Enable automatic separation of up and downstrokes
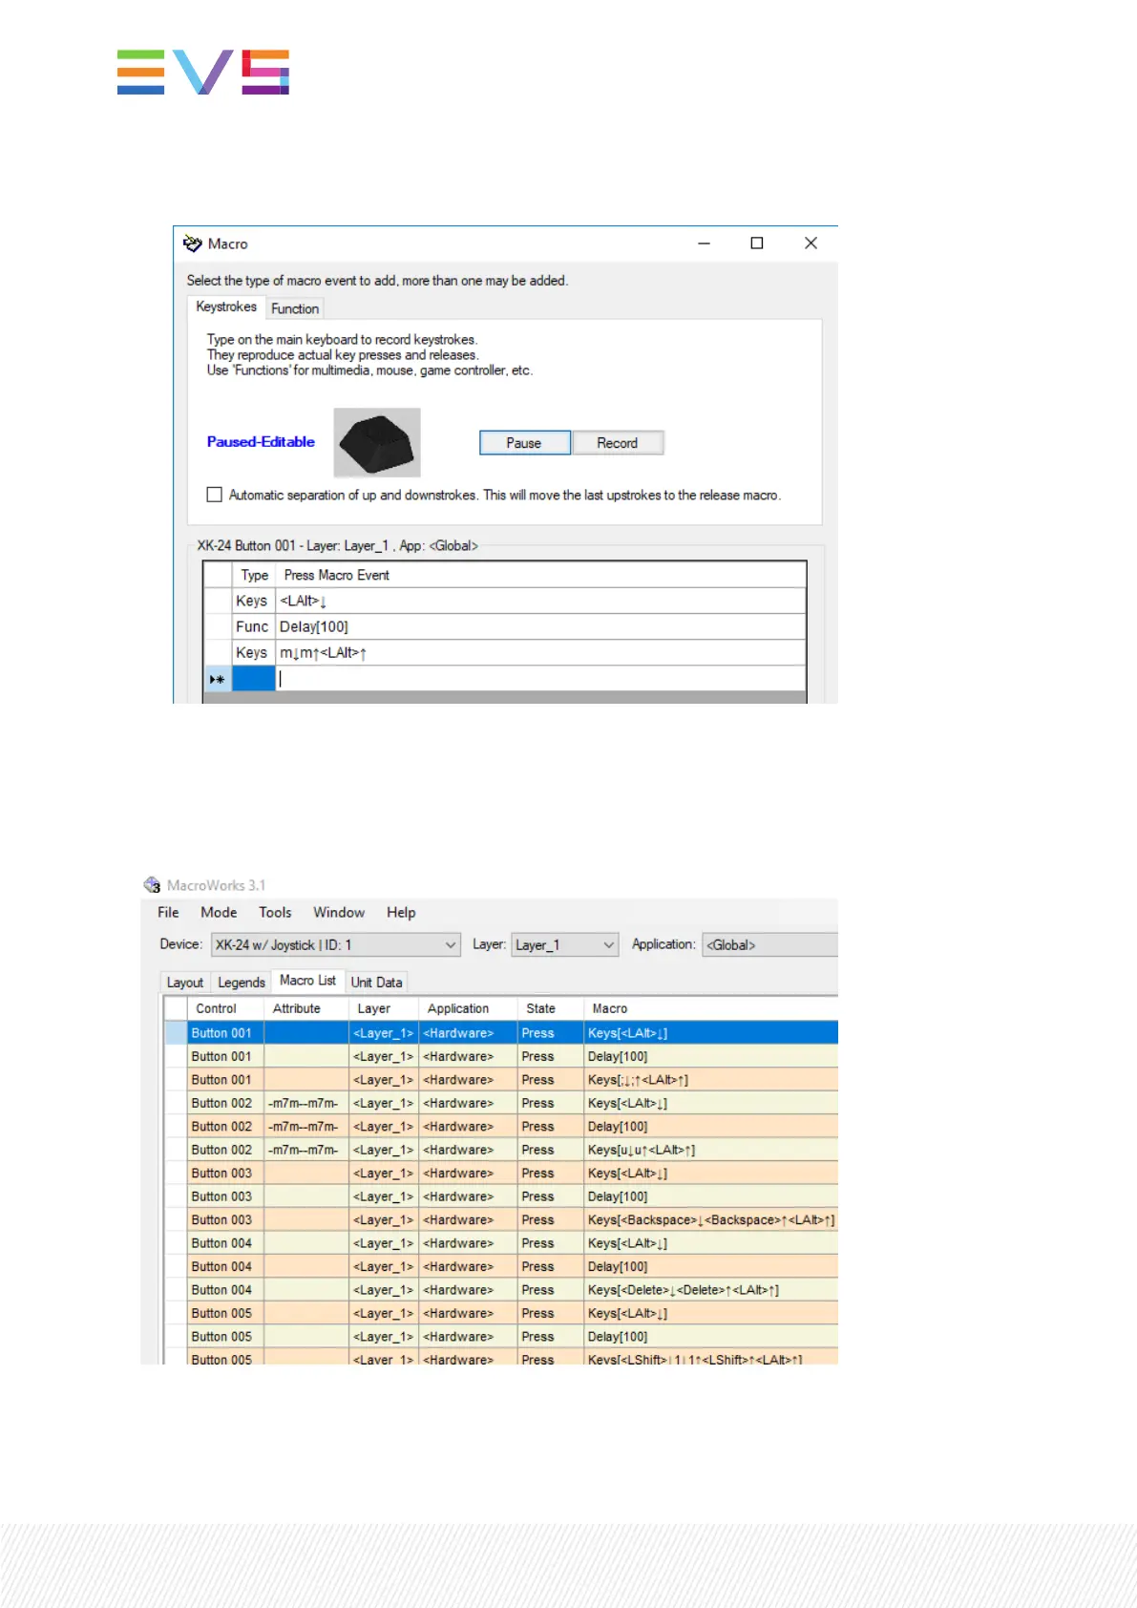 click(x=215, y=495)
